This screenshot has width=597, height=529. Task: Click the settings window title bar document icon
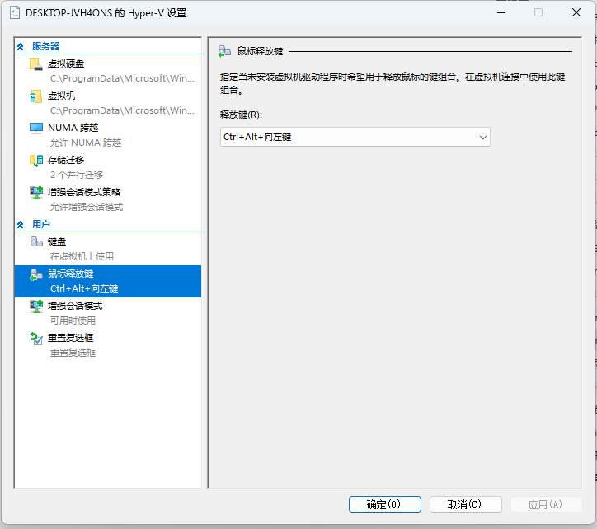point(15,13)
